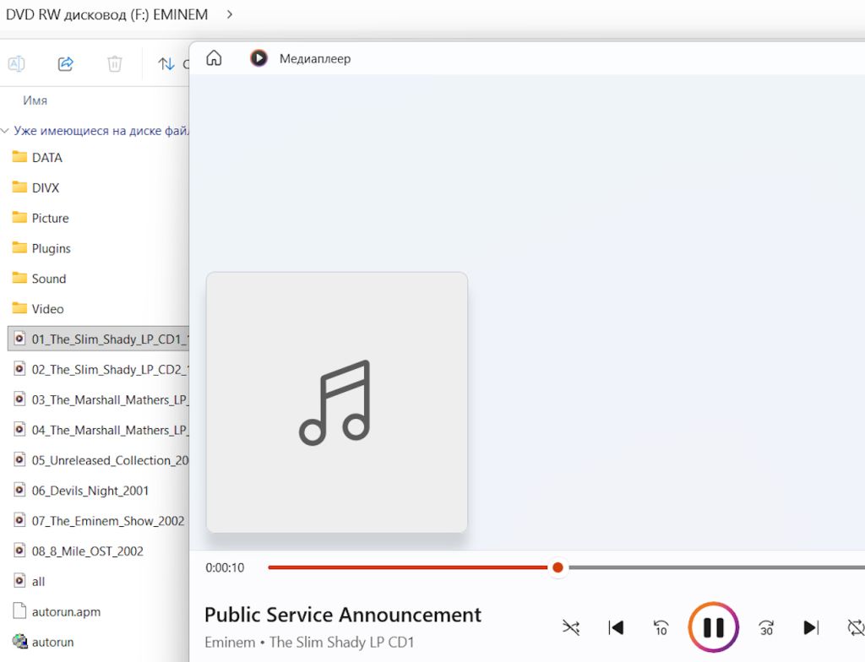Skip forward 30 seconds
Screen dimensions: 865x662
point(766,627)
